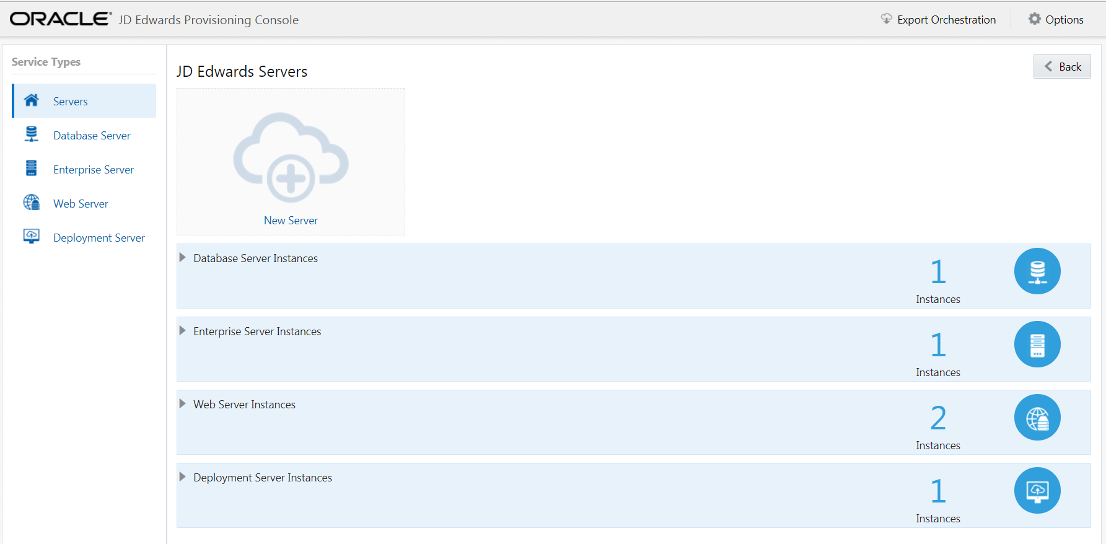Open Enterprise Server service type
The height and width of the screenshot is (544, 1106).
84,169
